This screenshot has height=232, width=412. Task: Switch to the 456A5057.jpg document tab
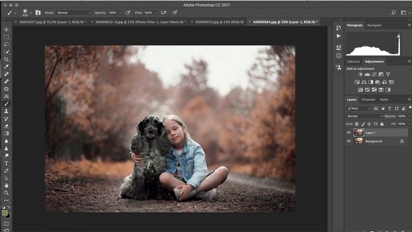point(53,22)
